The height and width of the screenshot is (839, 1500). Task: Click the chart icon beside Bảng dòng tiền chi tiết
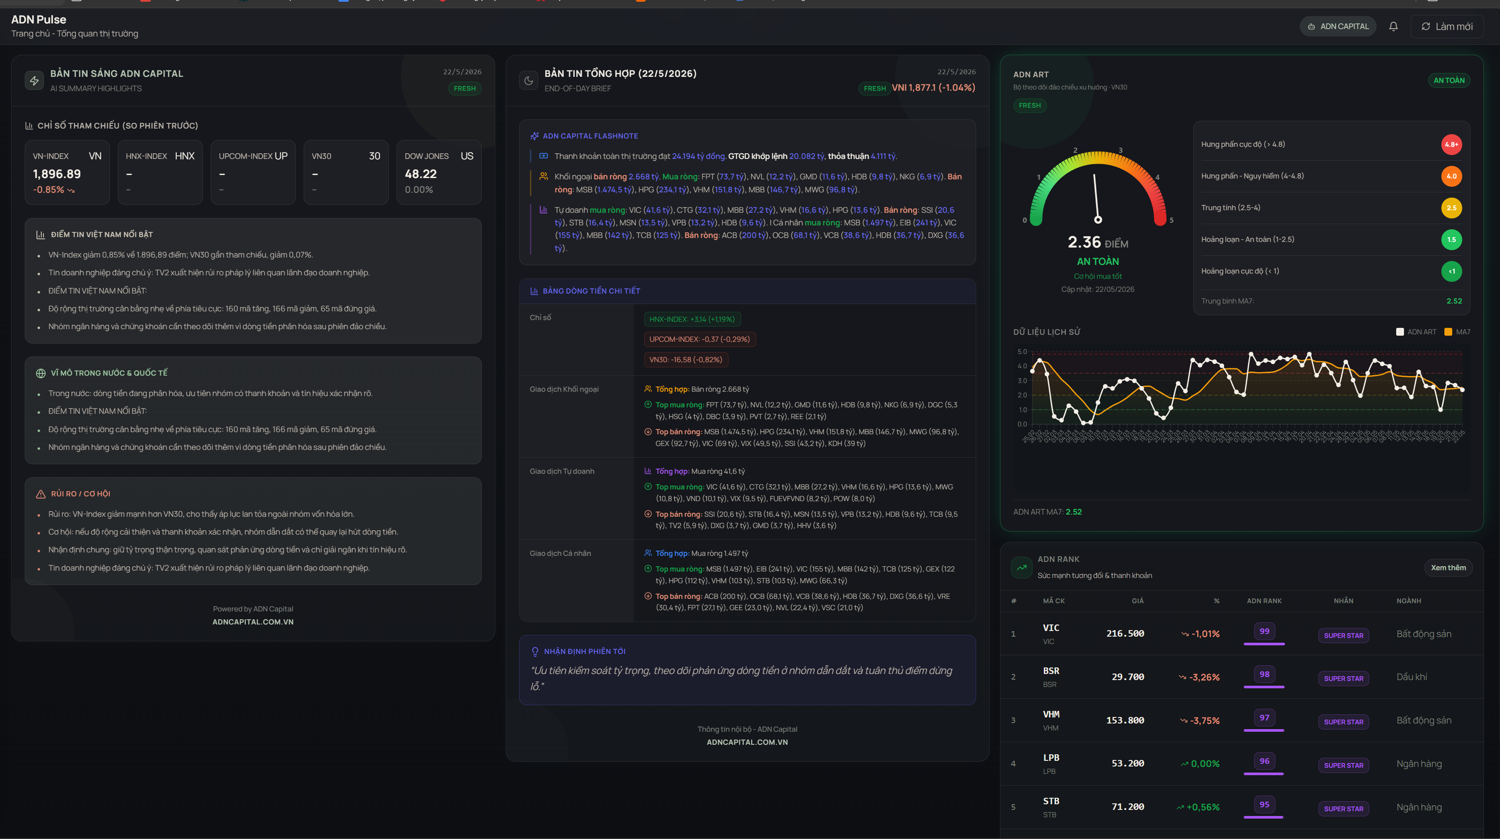(535, 291)
